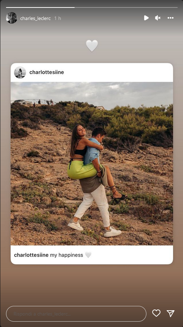Image resolution: width=183 pixels, height=327 pixels.
Task: Click the charles_leclerc username at top
Action: (x=35, y=18)
